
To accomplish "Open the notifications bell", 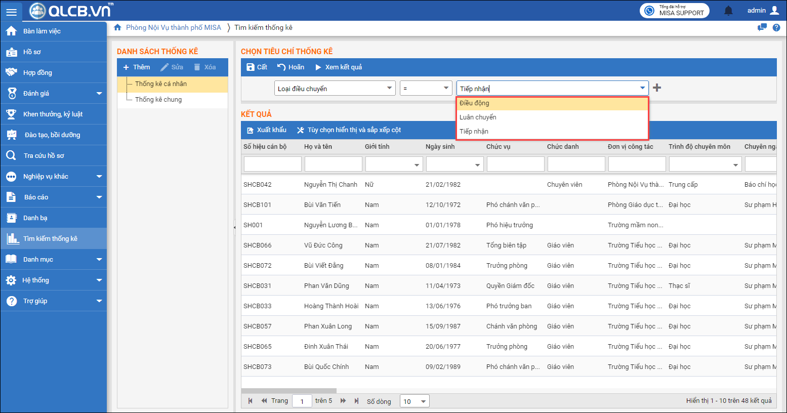I will pos(728,11).
